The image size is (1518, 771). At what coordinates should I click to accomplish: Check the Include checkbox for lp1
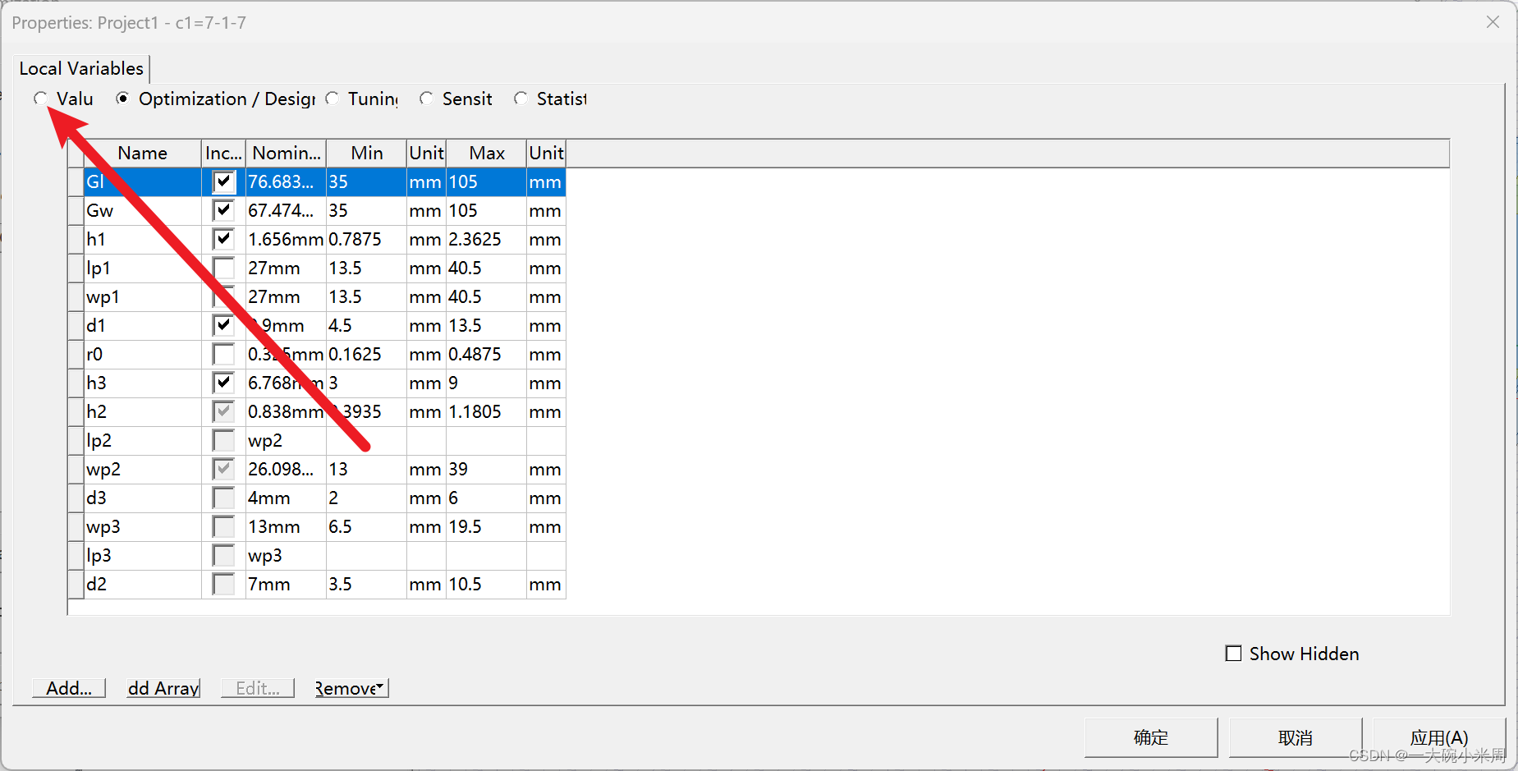pos(222,268)
